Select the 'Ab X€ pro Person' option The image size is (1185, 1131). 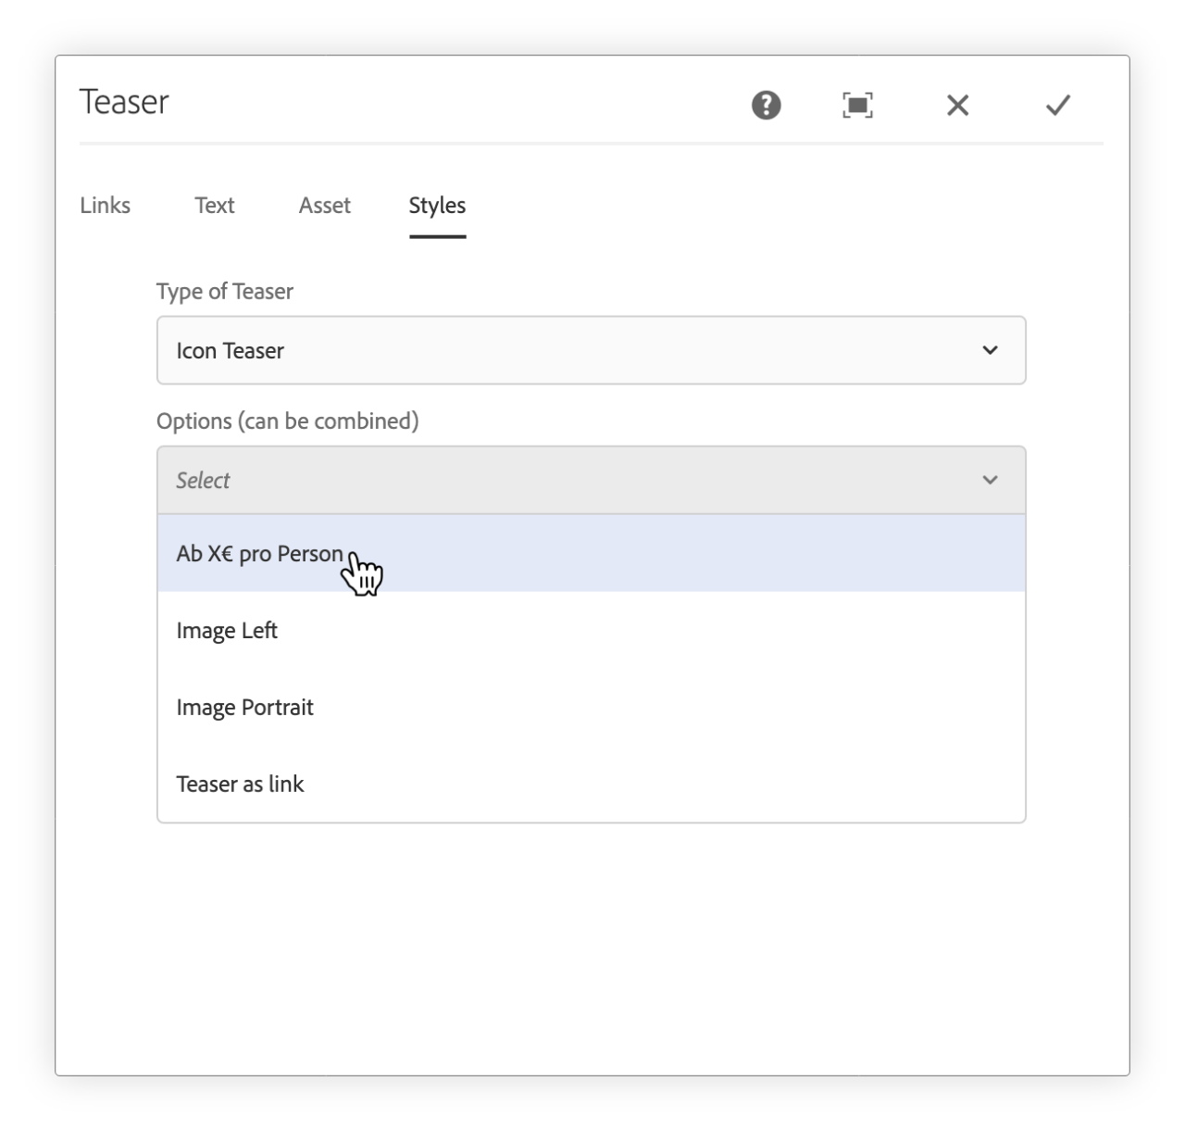[259, 553]
